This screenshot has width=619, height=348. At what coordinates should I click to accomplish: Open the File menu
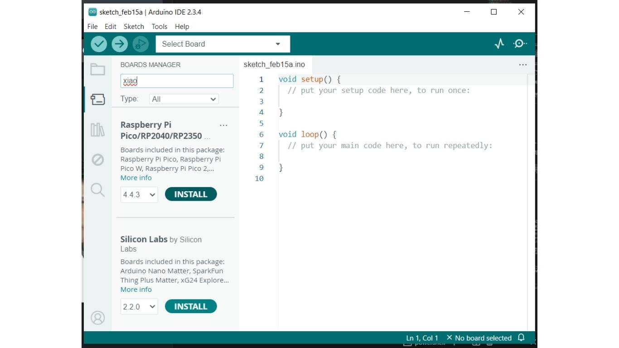point(92,27)
